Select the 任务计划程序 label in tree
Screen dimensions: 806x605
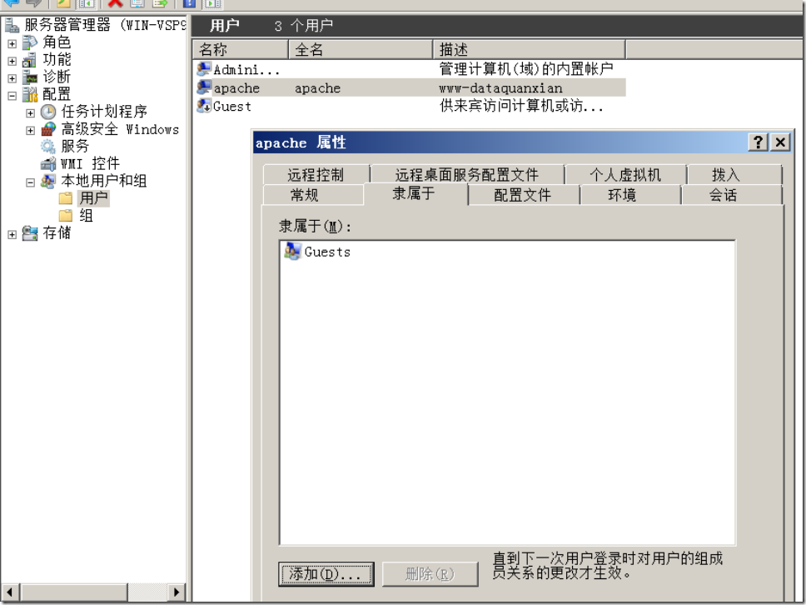click(x=104, y=112)
